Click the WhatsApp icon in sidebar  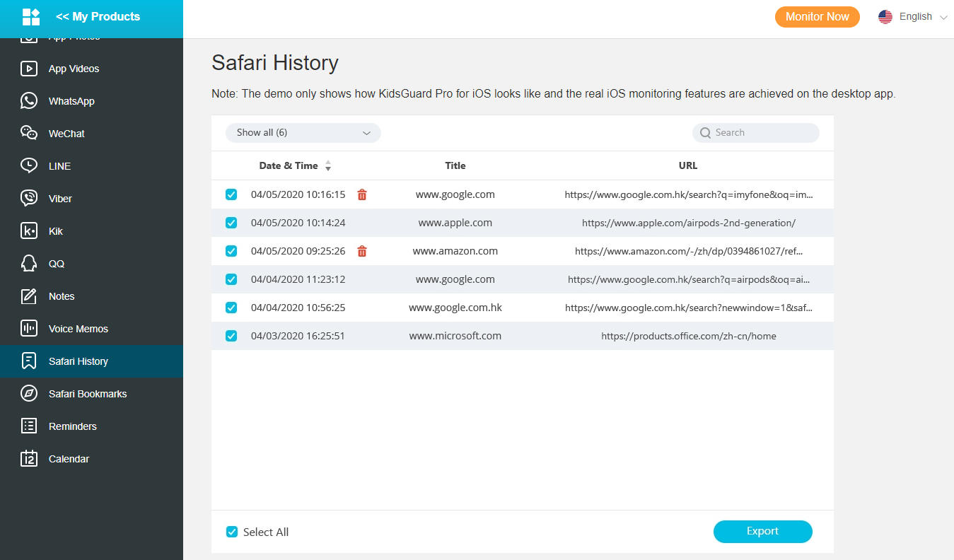click(28, 101)
